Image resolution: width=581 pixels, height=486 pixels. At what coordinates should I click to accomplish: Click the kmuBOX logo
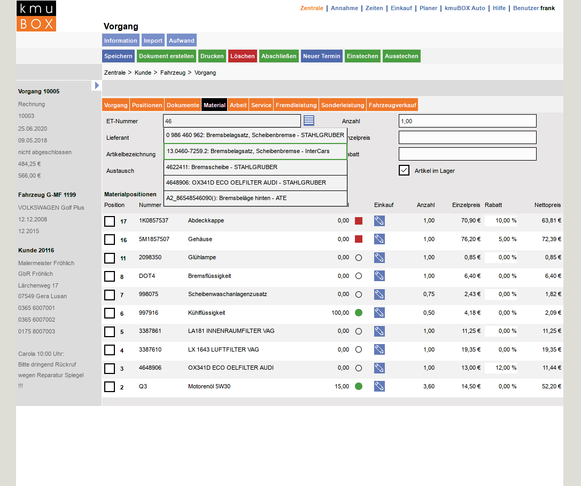click(36, 16)
